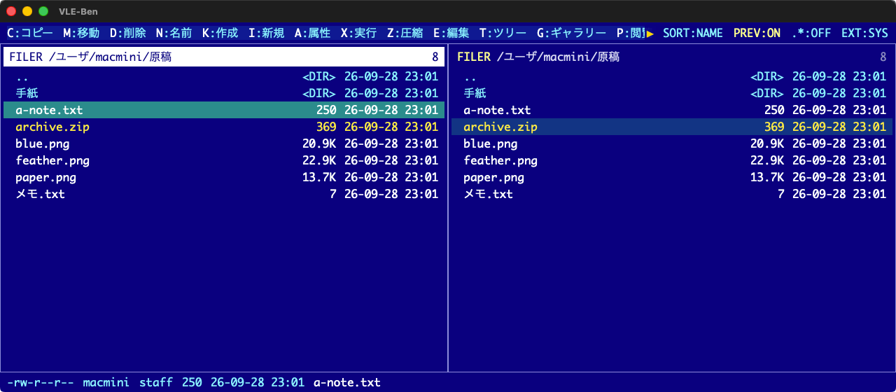Select paper.png in the right pane
The height and width of the screenshot is (392, 896).
(672, 177)
